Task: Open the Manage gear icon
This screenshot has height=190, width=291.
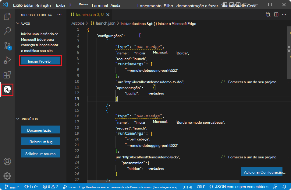Action: tap(7, 176)
